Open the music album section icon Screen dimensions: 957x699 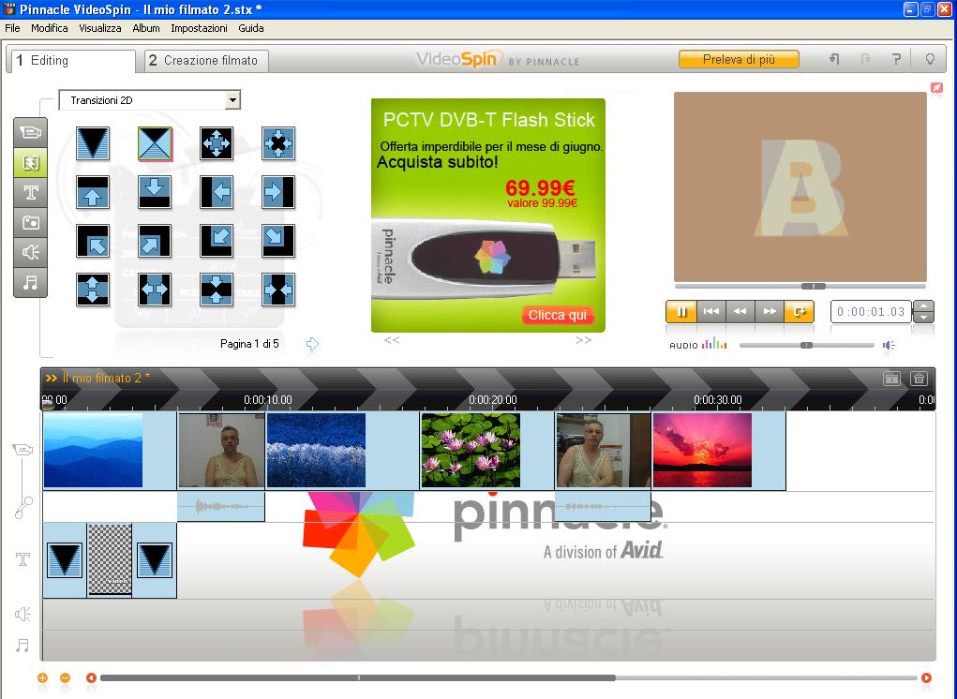pyautogui.click(x=31, y=282)
